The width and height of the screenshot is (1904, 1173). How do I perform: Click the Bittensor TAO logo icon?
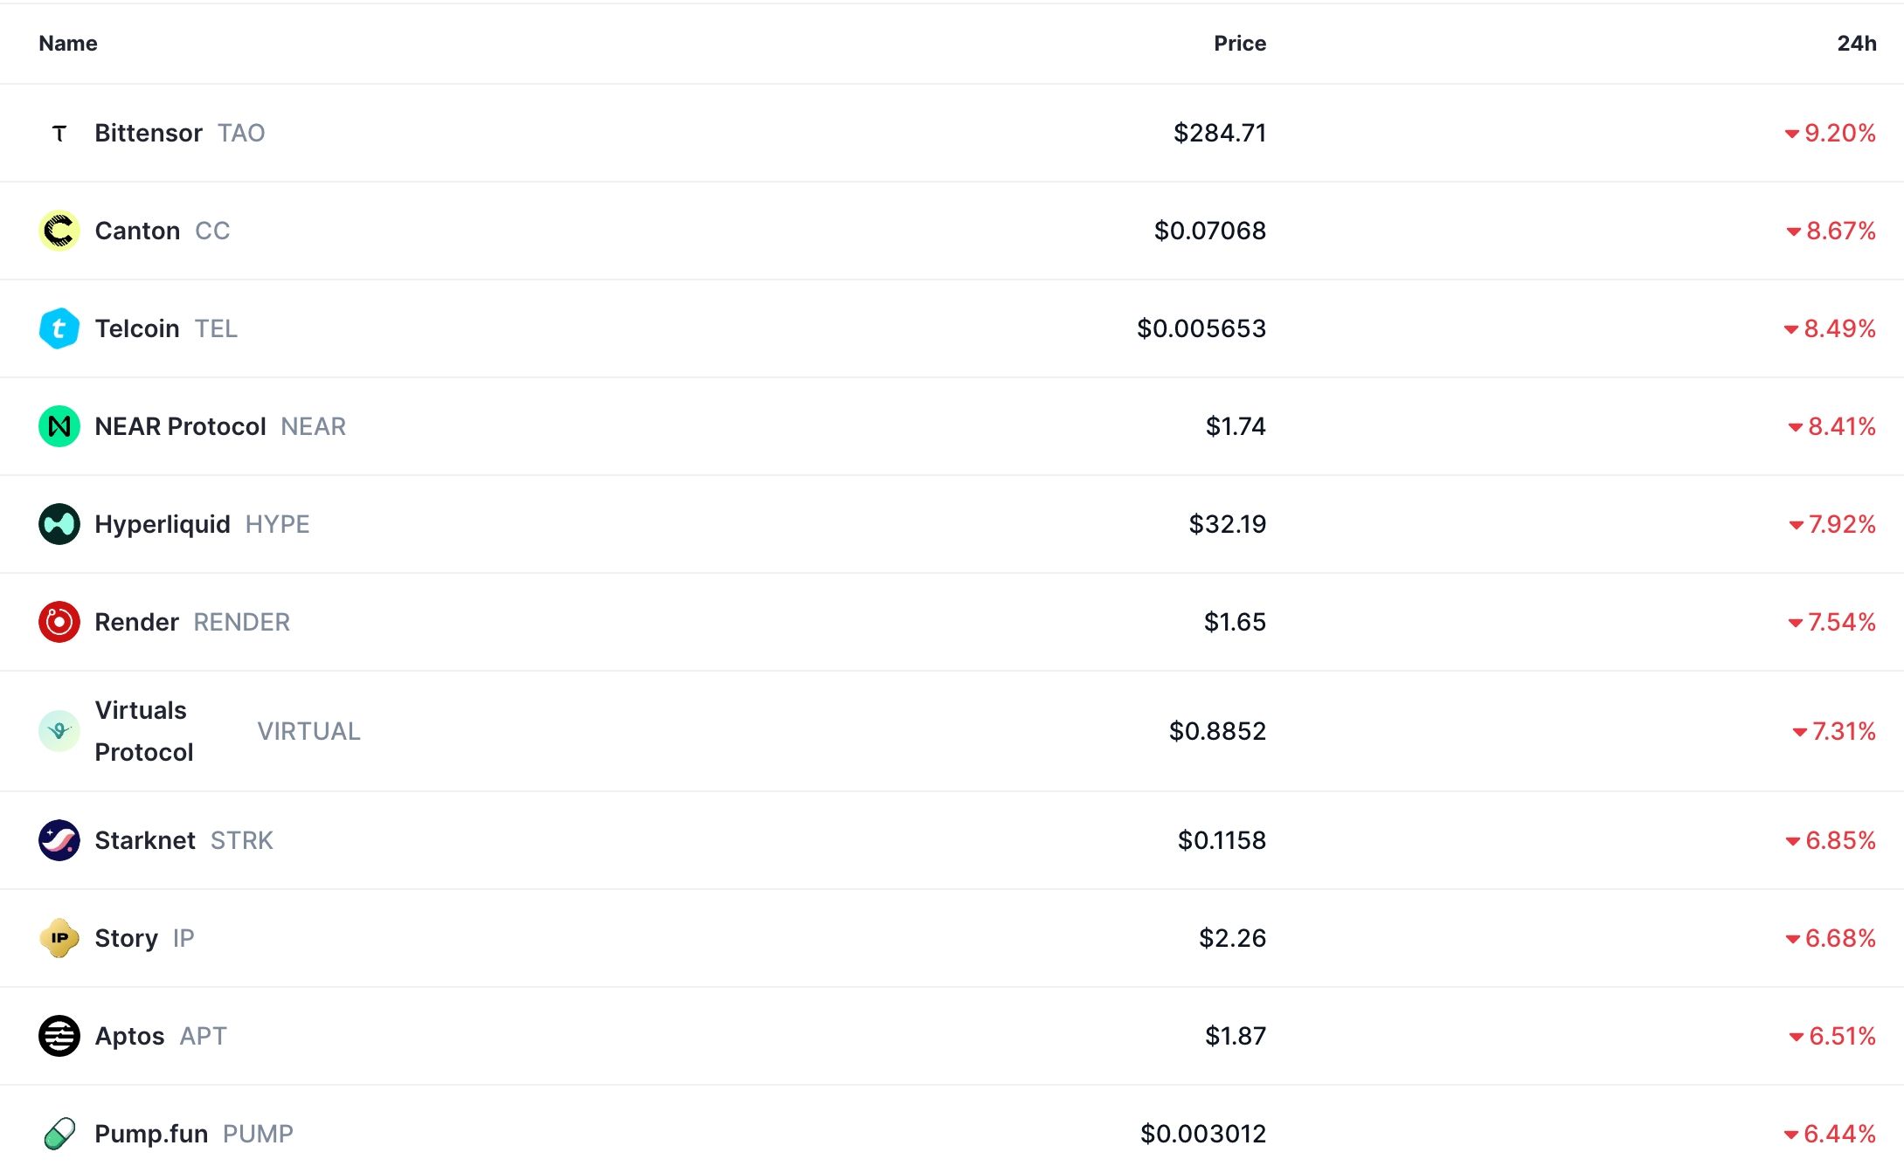59,133
